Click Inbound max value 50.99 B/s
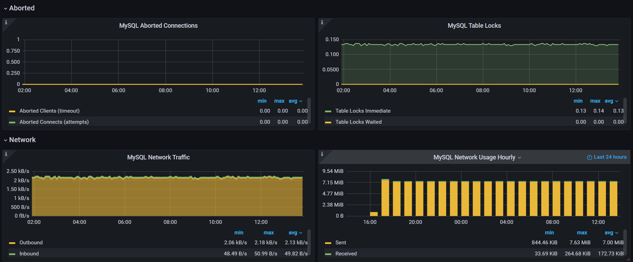 point(266,254)
